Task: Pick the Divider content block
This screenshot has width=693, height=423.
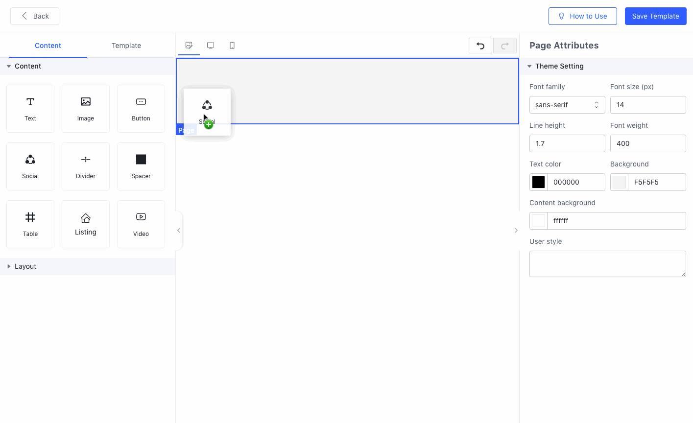Action: point(86,166)
